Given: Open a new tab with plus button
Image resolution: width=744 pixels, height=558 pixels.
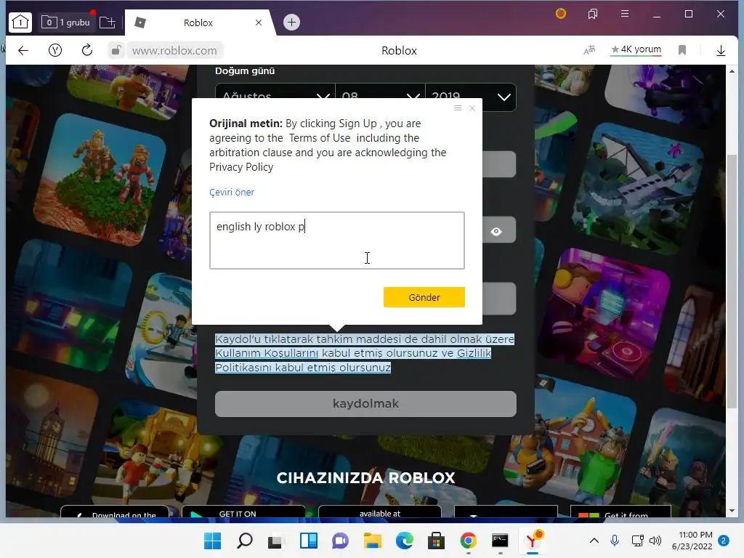Looking at the screenshot, I should click(x=291, y=23).
